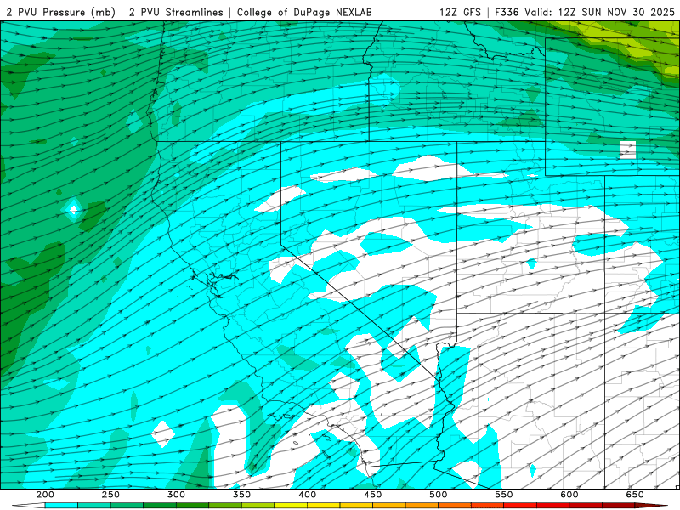Viewport: 680px width, 510px height.
Task: Click the "2 PVU Streamlines" title text
Action: pyautogui.click(x=176, y=13)
